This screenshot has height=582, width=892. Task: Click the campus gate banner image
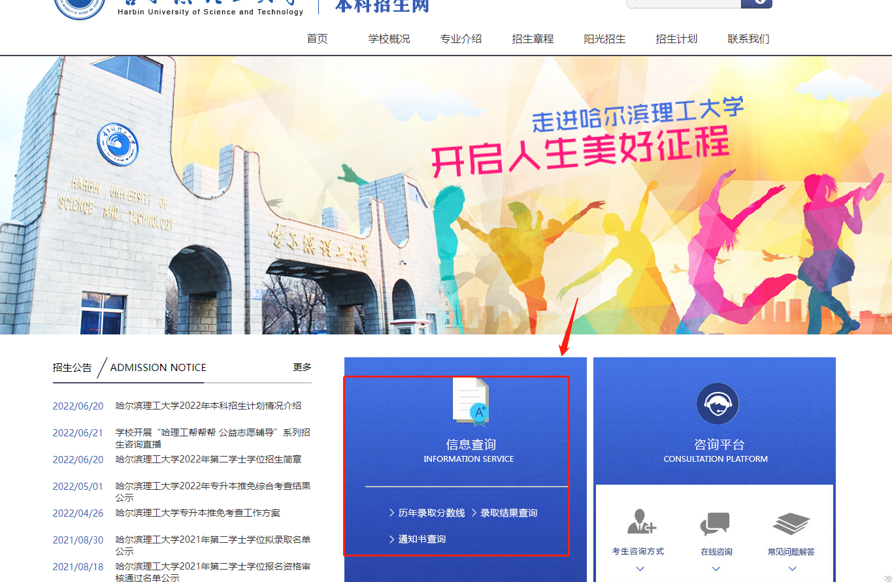[446, 195]
